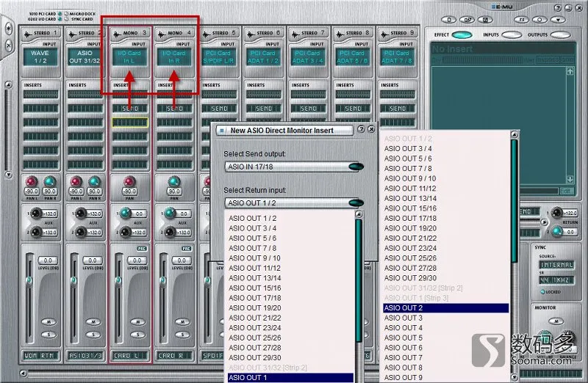Viewport: 588px width, 383px height.
Task: Click the waveform icon on Stereo 5
Action: click(207, 34)
